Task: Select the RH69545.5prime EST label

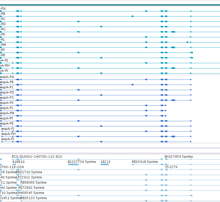Action: [31, 193]
